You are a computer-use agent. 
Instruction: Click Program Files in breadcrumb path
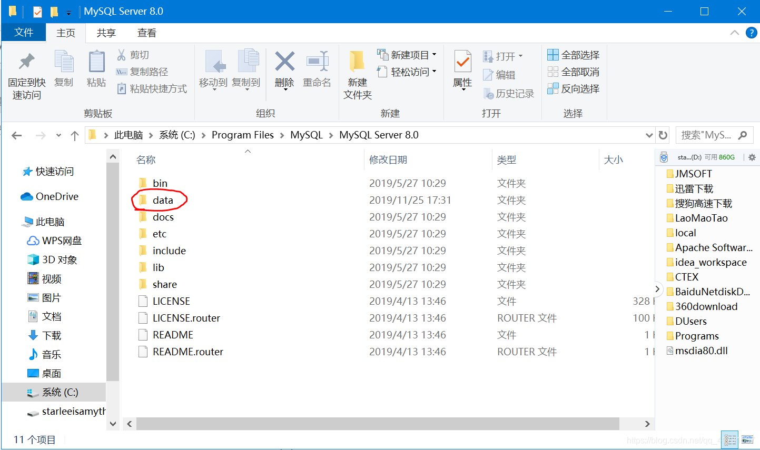pos(243,135)
